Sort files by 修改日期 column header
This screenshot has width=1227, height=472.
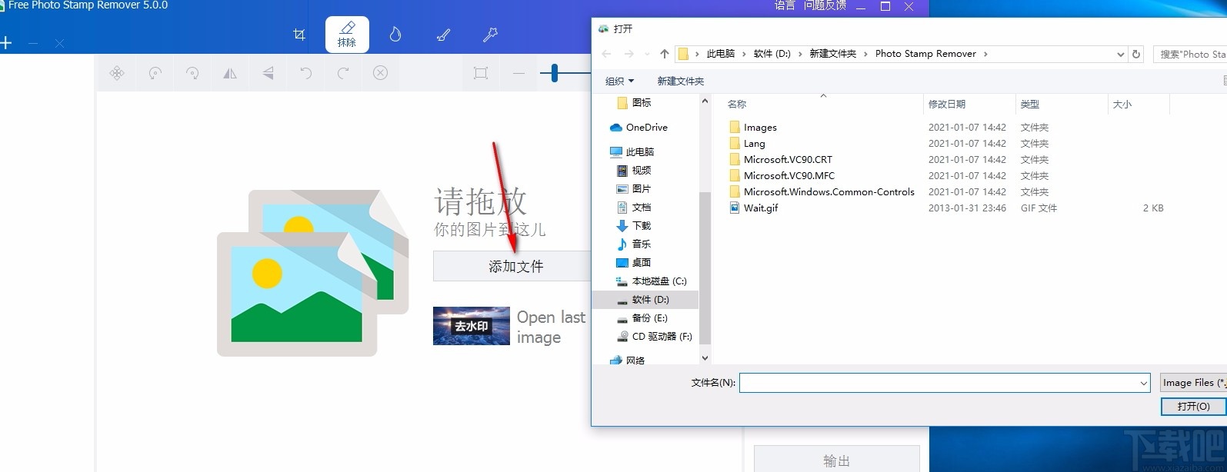click(x=969, y=104)
